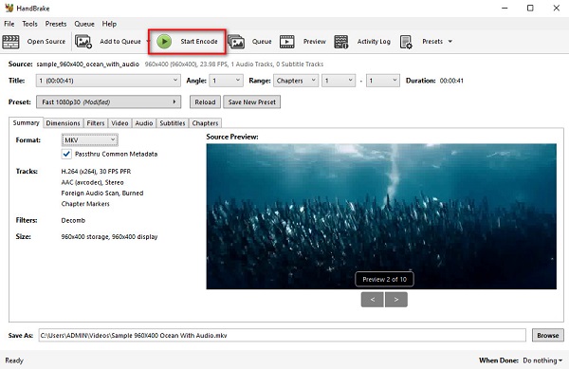Click the Open Source label
Viewport: 569px width, 369px height.
(46, 42)
